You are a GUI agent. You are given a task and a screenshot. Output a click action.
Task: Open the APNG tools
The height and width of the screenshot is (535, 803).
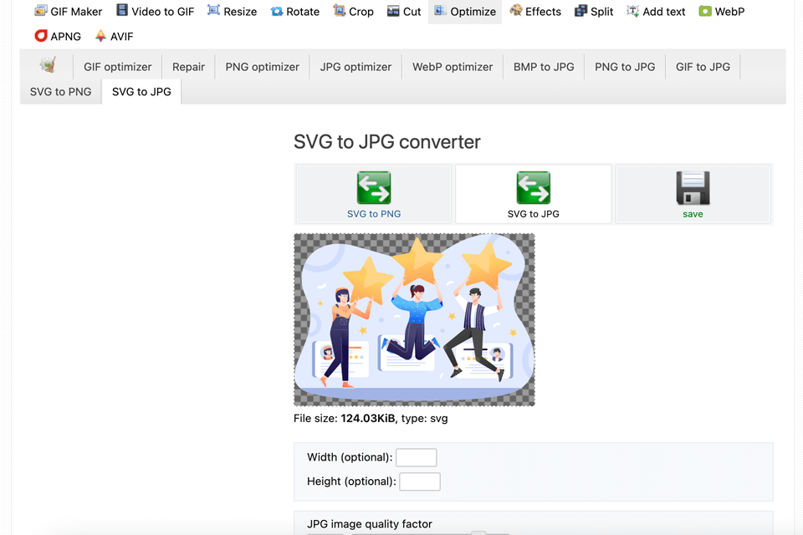(58, 36)
